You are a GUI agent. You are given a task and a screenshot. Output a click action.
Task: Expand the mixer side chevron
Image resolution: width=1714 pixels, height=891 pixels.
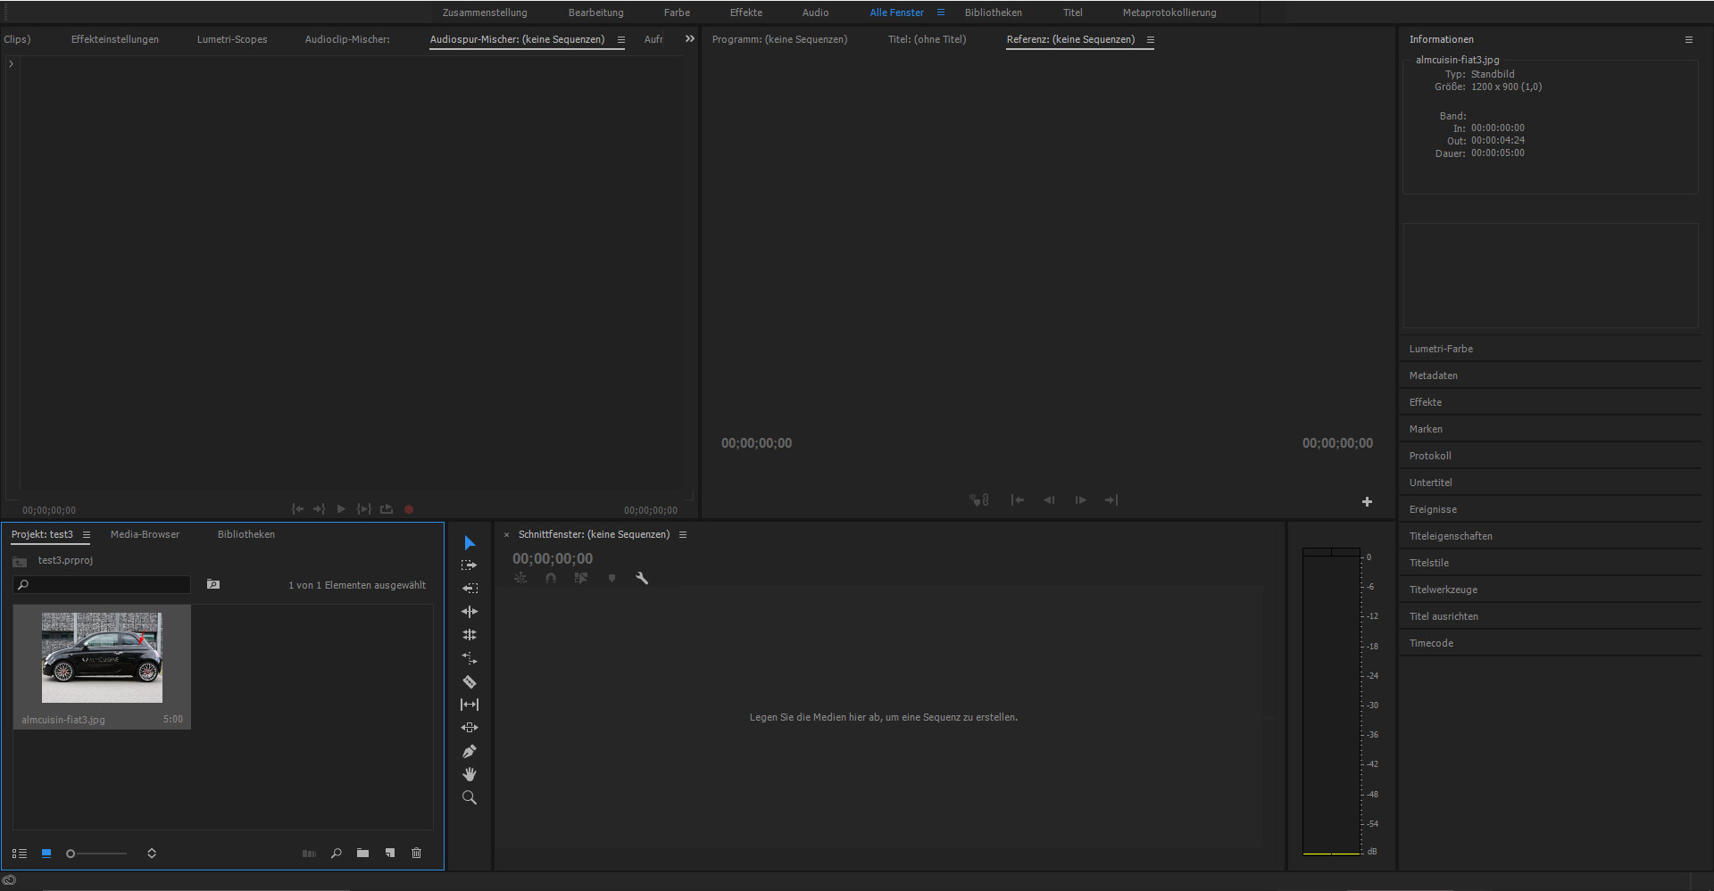(x=11, y=64)
